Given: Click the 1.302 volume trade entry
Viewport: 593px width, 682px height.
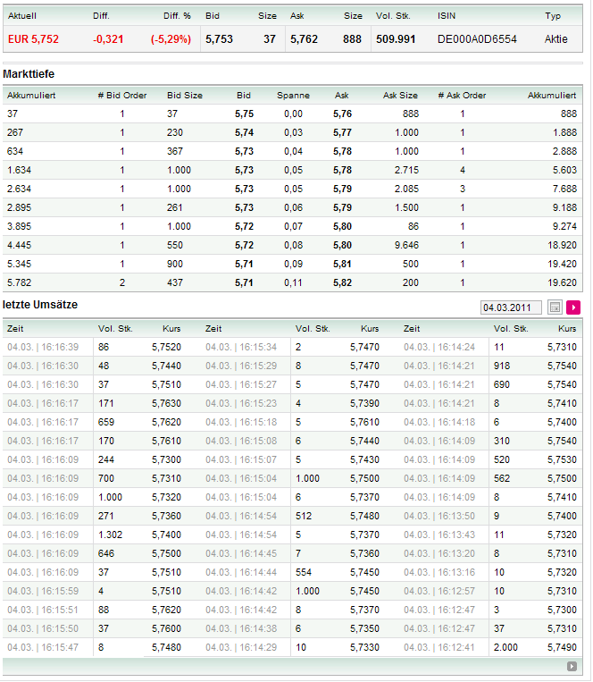Looking at the screenshot, I should click(x=112, y=535).
